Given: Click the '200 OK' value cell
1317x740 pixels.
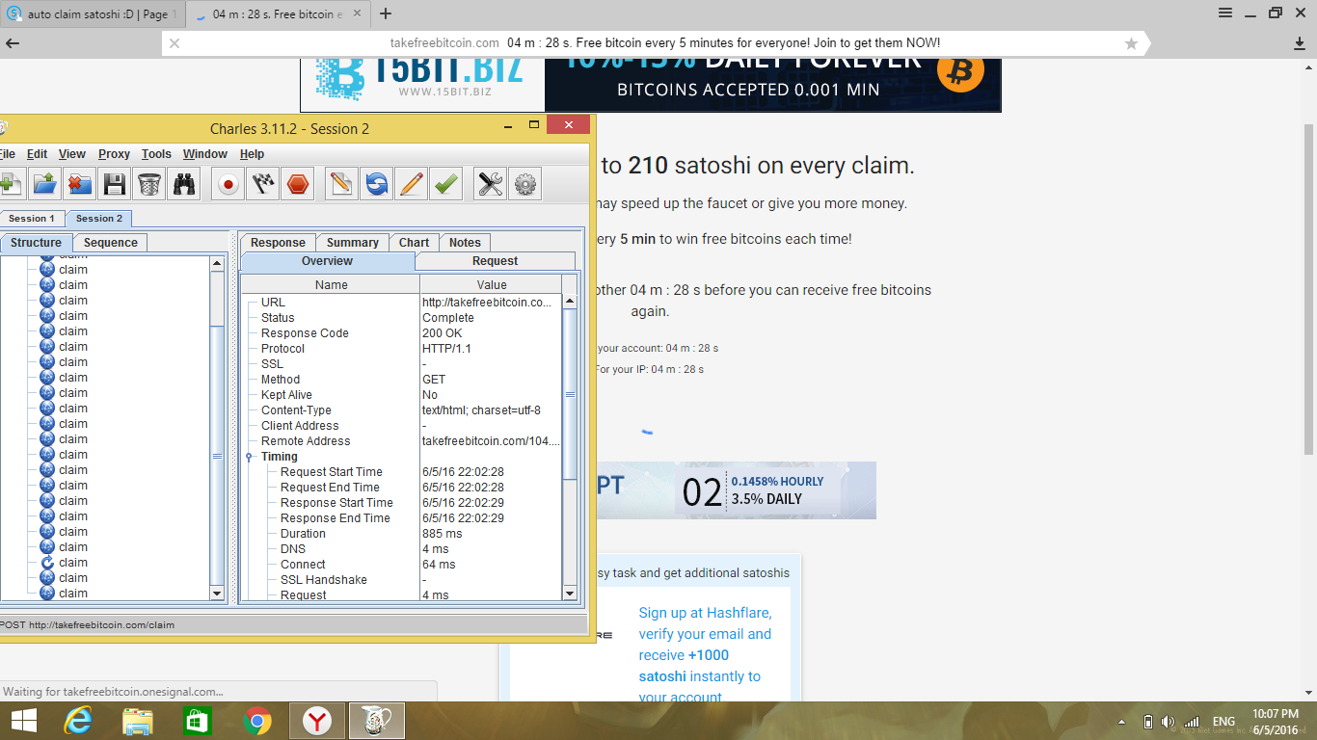Looking at the screenshot, I should 442,333.
